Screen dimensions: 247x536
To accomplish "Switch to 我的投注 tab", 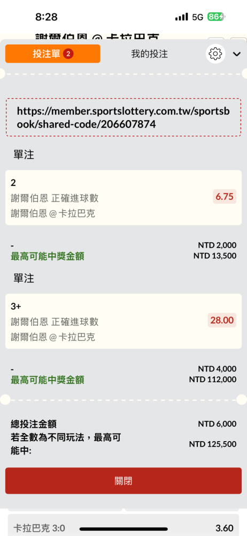I will [x=149, y=54].
